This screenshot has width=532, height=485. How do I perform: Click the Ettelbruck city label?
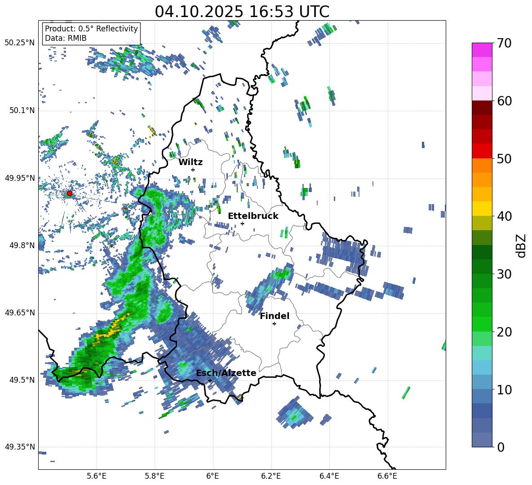tap(253, 216)
